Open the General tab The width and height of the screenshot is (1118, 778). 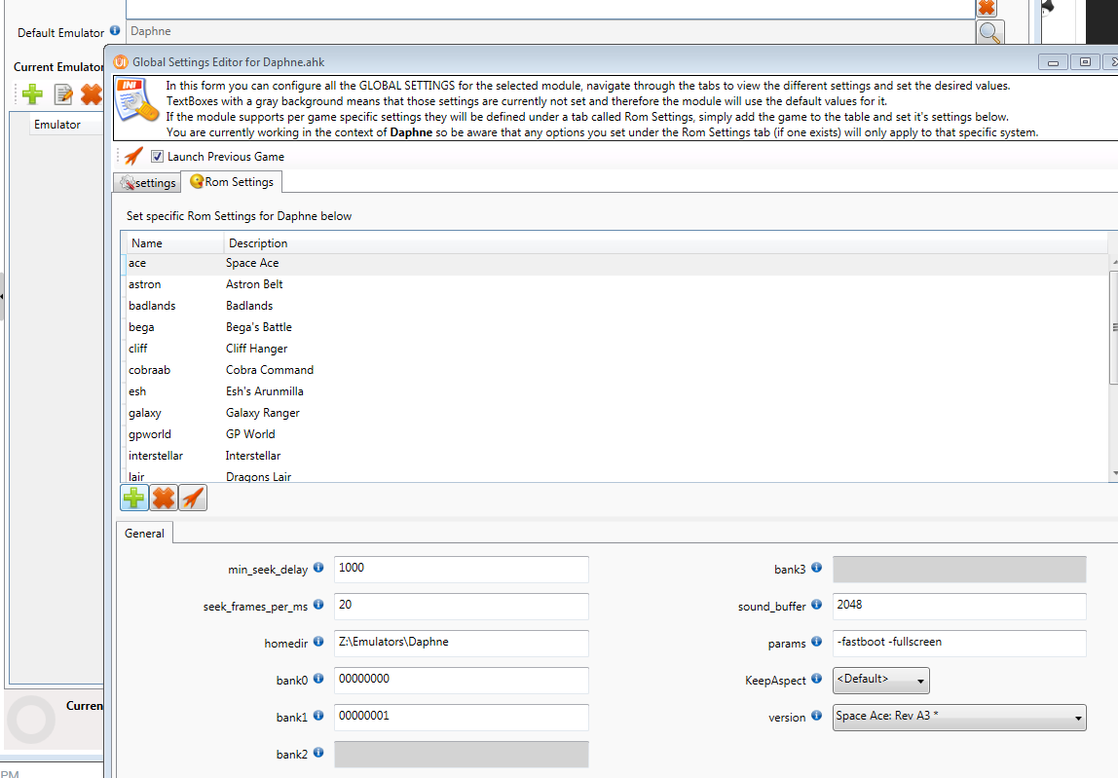tap(144, 534)
